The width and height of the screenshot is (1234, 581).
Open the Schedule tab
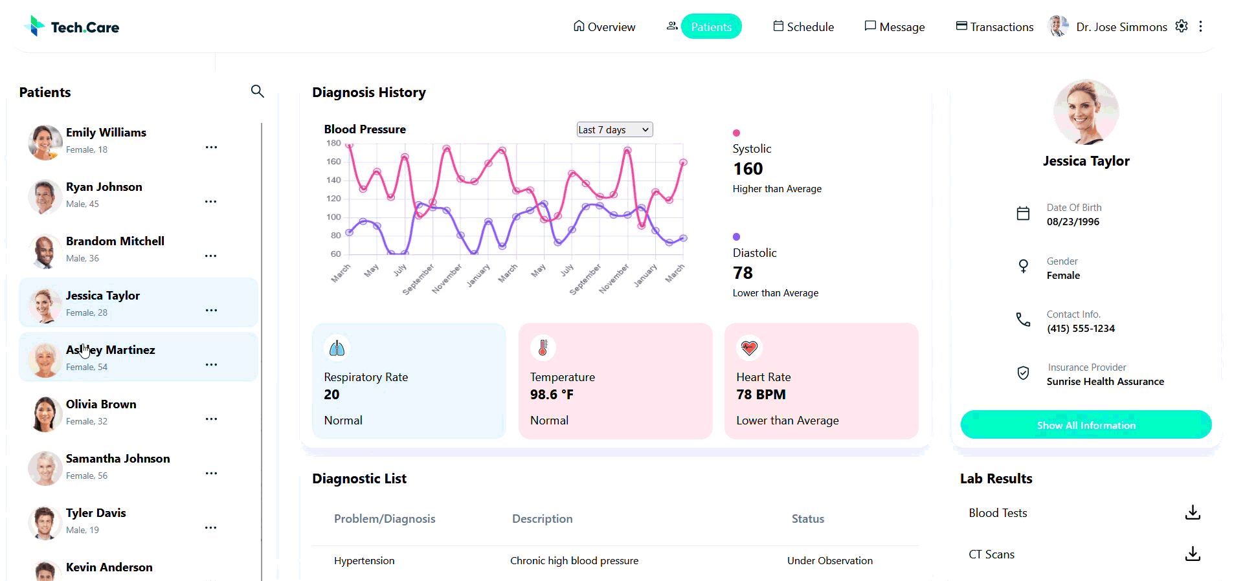pos(803,27)
